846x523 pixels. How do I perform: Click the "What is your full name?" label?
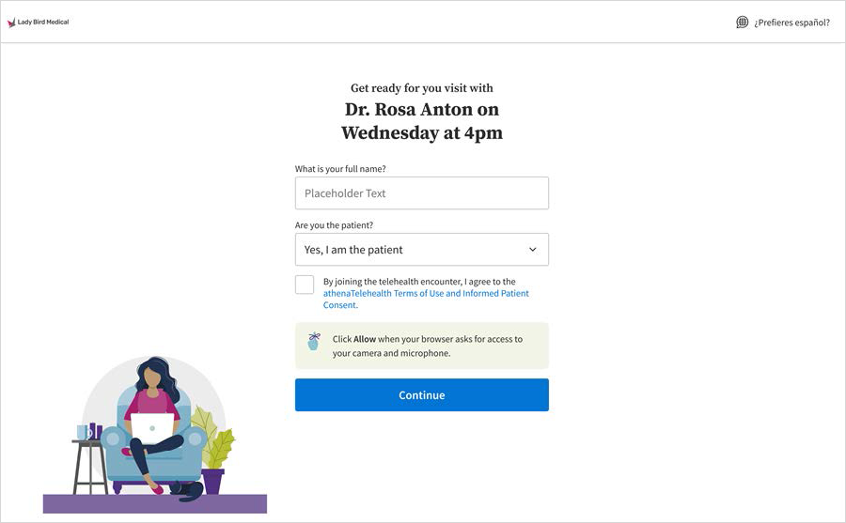pos(340,169)
